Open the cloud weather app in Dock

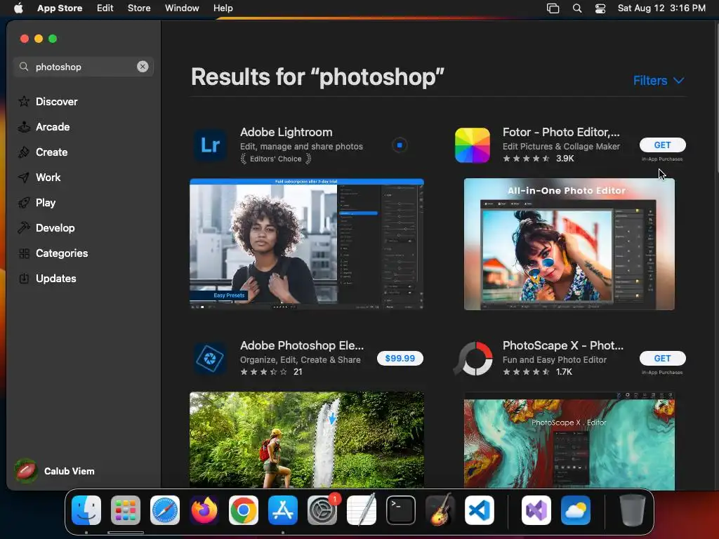coord(576,510)
